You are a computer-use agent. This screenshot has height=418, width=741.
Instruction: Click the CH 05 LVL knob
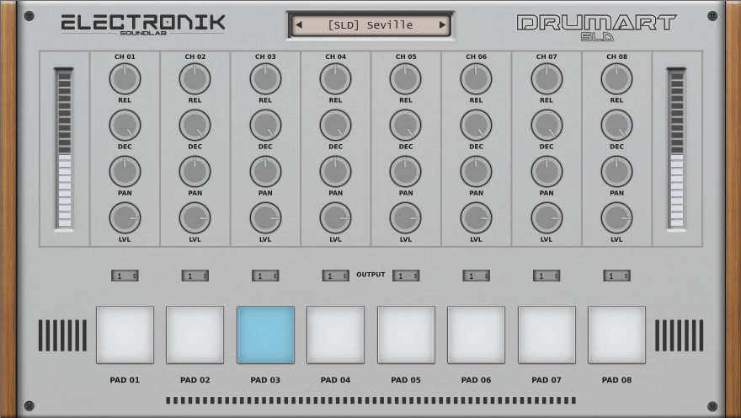coord(406,218)
